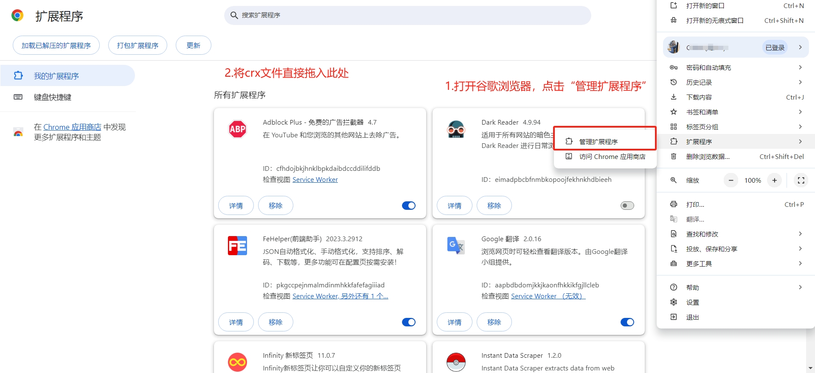Click the scrollbar down arrow at page bottom
The width and height of the screenshot is (815, 373).
tap(810, 368)
